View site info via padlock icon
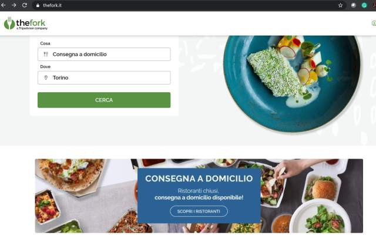 38,5
